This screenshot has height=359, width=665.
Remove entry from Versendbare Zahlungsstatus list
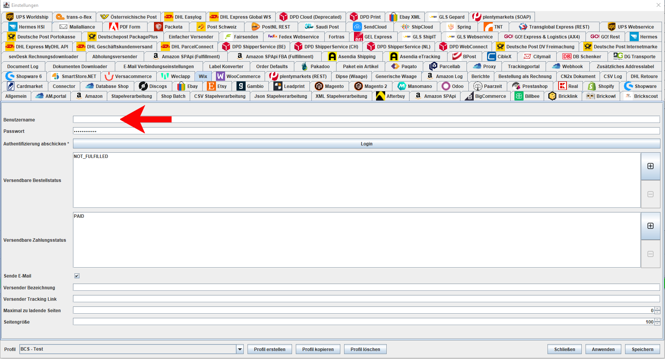point(651,254)
